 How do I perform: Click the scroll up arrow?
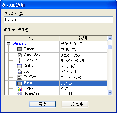coord(110,39)
